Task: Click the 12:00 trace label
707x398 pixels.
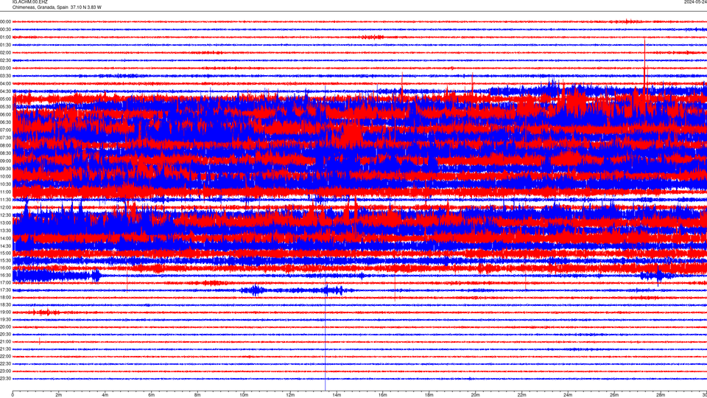Action: point(5,207)
